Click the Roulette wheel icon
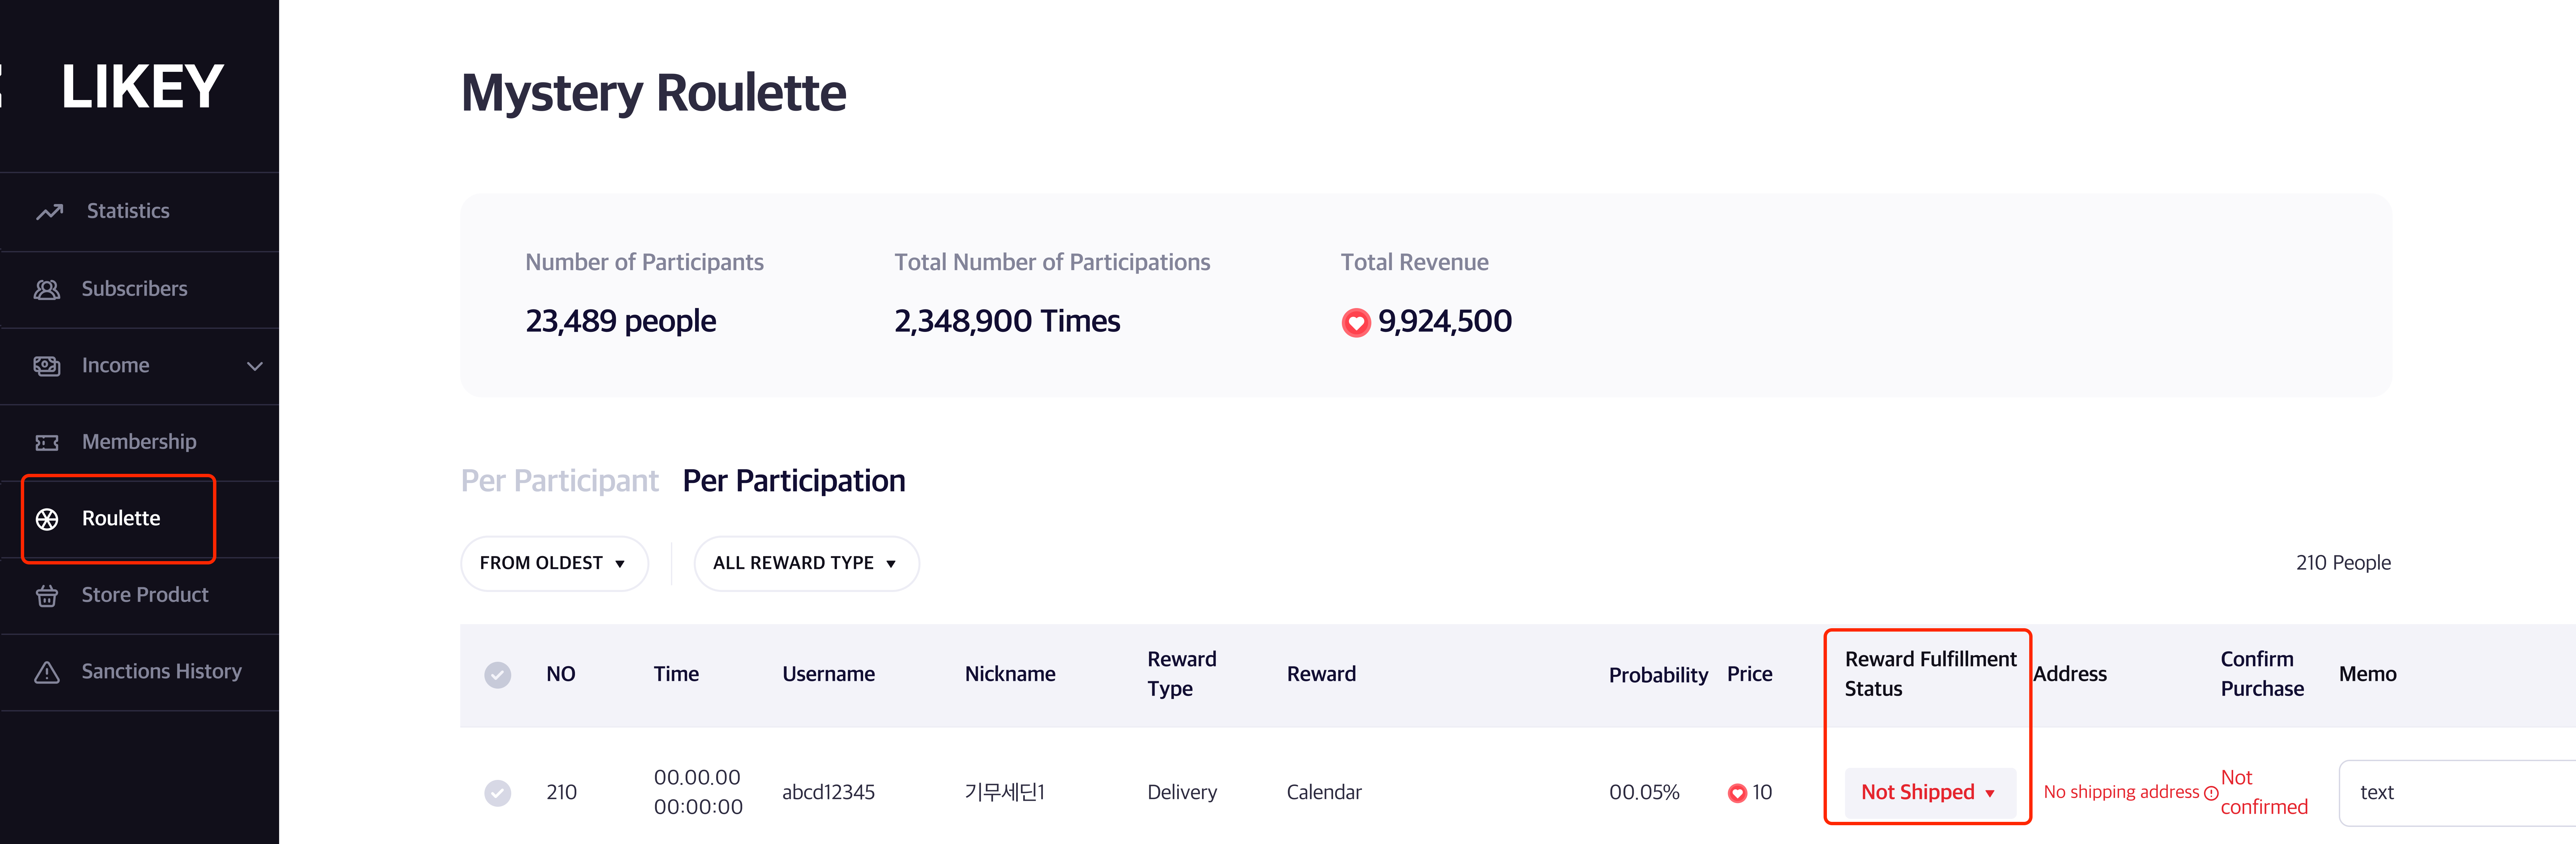Viewport: 2576px width, 844px height. pos(47,519)
